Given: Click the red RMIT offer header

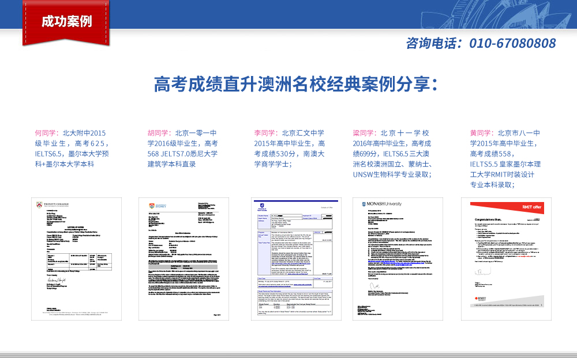Looking at the screenshot, I should pos(507,207).
